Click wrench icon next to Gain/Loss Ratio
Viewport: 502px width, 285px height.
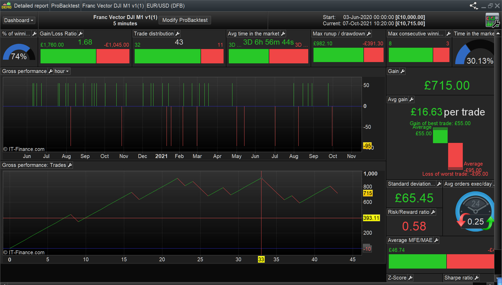(81, 34)
